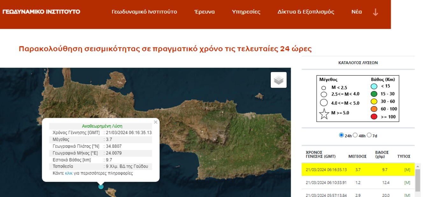
Task: Click the cyan earthquake marker near Gavdos
Action: pos(101,187)
